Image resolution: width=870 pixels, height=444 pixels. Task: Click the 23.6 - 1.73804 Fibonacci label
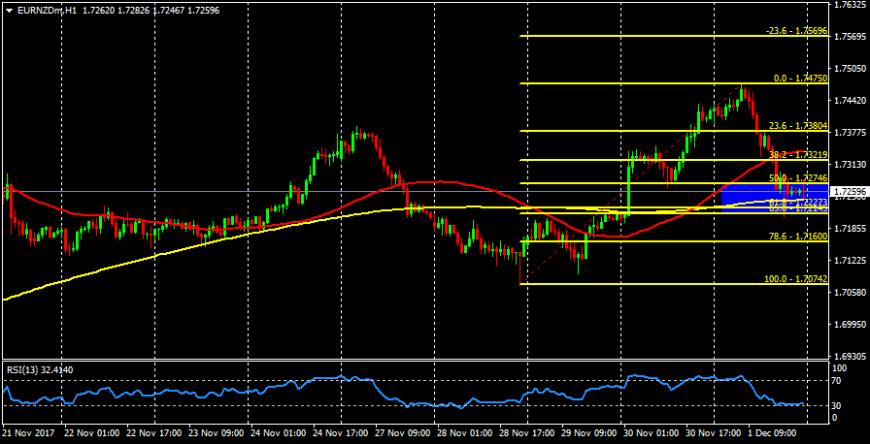click(796, 126)
